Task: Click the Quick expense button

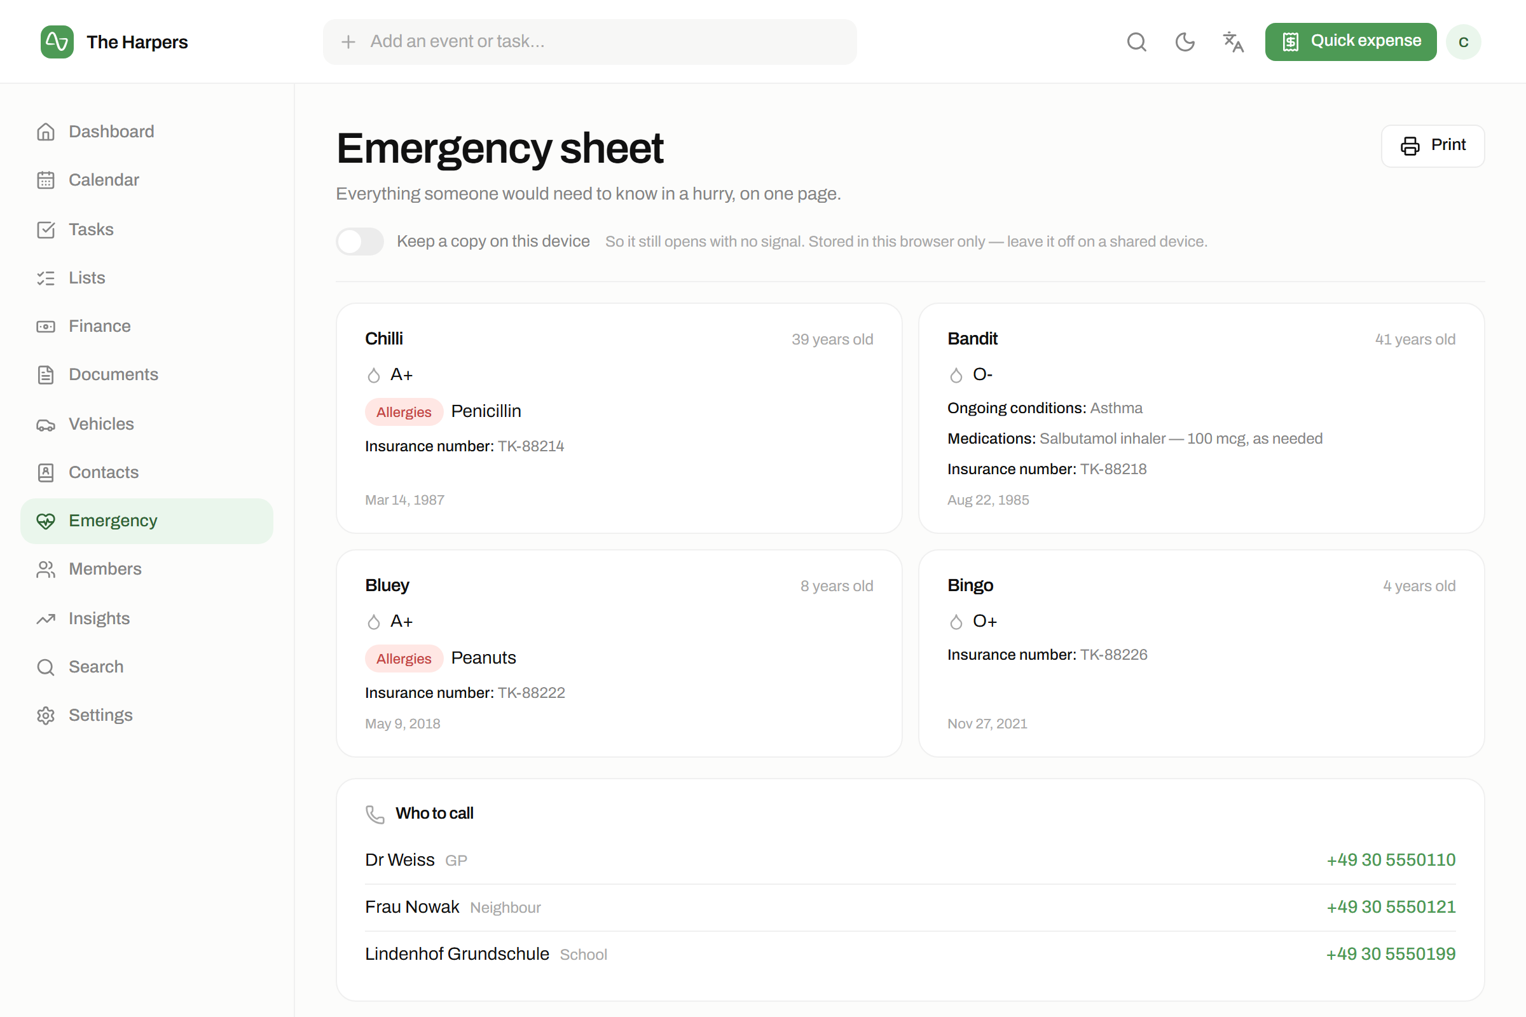Action: tap(1350, 42)
